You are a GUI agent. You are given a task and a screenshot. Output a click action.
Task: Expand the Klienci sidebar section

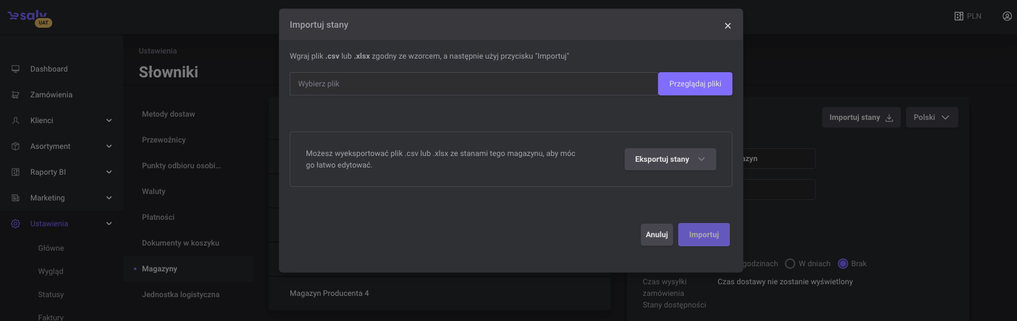tap(109, 121)
